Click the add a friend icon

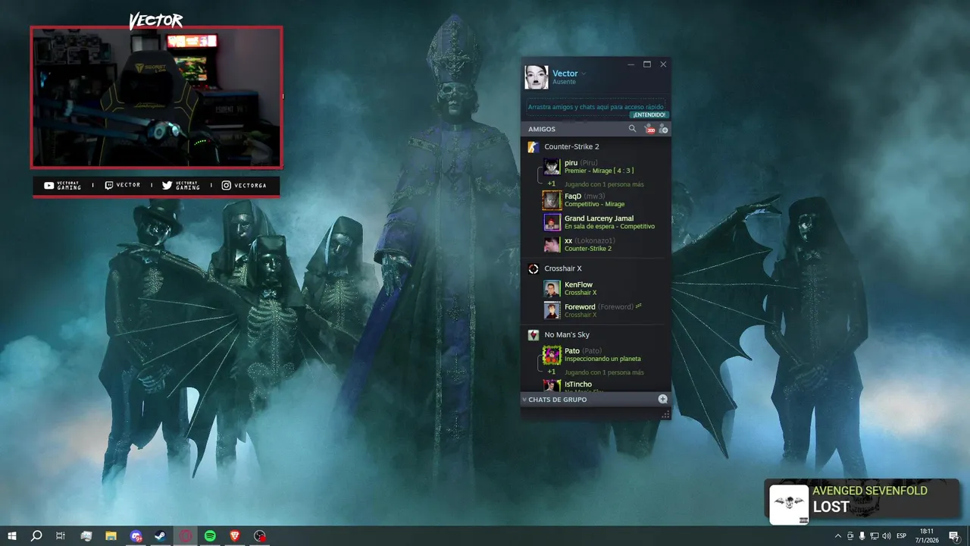pos(663,129)
